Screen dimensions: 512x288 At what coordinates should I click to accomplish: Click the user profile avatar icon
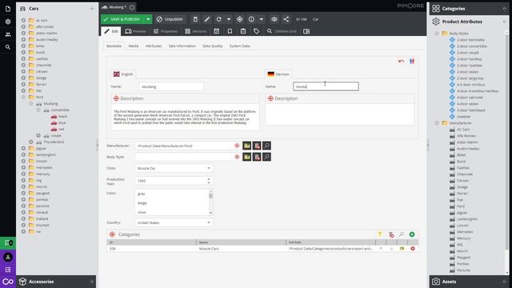point(8,257)
